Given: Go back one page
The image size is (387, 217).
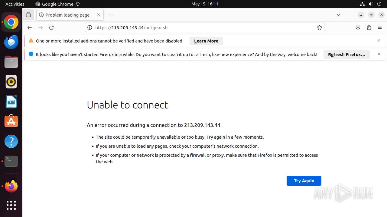Looking at the screenshot, I should (29, 27).
